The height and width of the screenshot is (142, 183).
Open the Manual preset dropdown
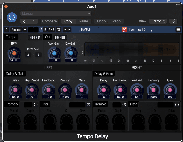coord(56,13)
